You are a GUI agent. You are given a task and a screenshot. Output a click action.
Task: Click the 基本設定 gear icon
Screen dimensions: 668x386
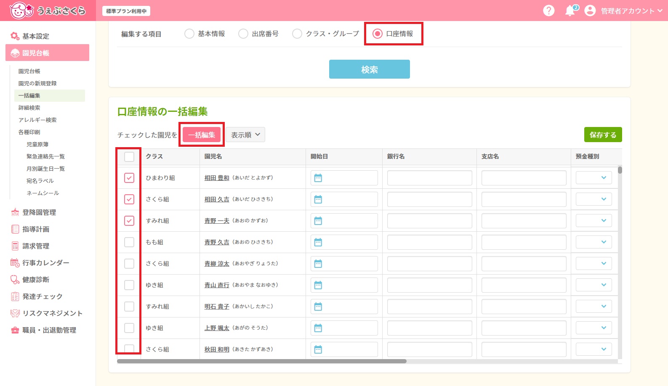pos(15,36)
